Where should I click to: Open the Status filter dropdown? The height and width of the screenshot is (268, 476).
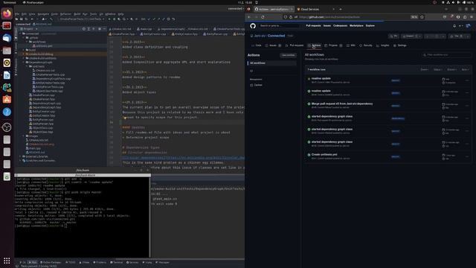click(437, 69)
